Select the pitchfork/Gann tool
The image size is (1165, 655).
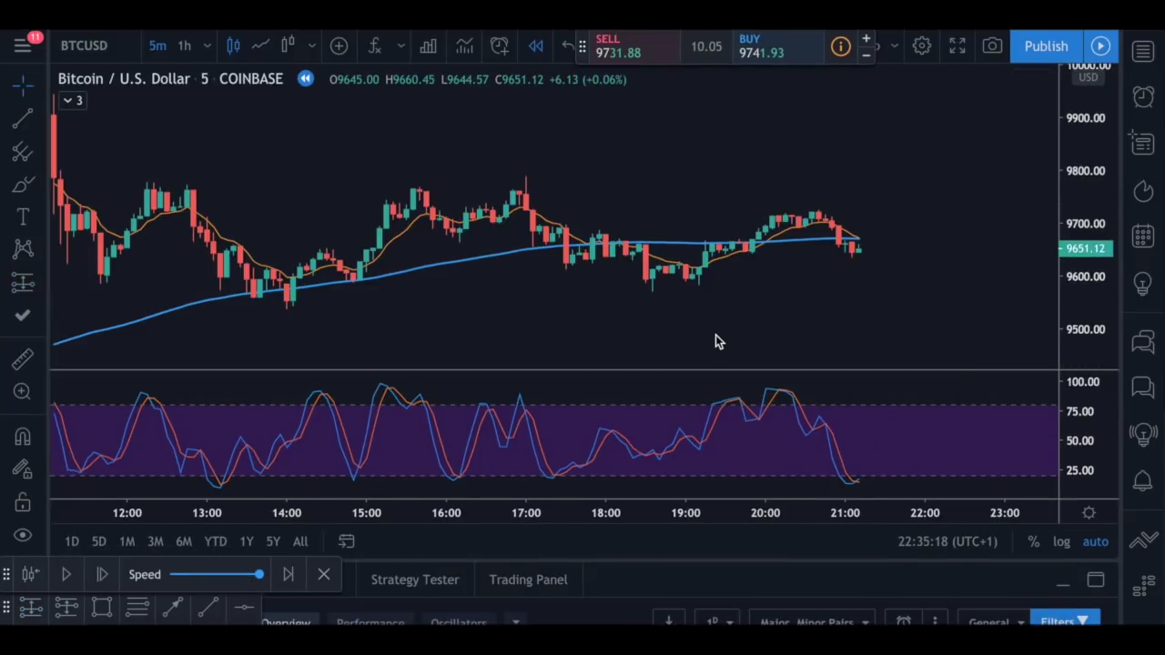pos(23,151)
